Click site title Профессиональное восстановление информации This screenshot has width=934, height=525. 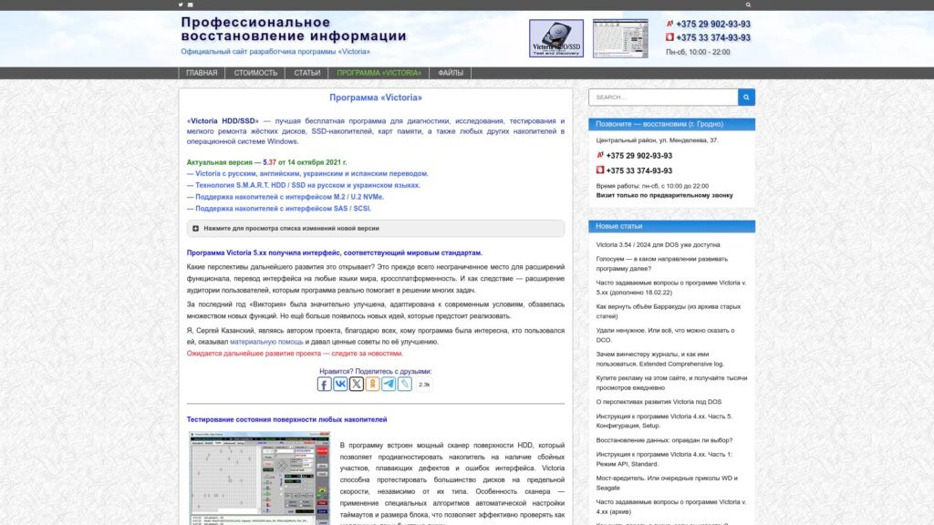tap(294, 29)
